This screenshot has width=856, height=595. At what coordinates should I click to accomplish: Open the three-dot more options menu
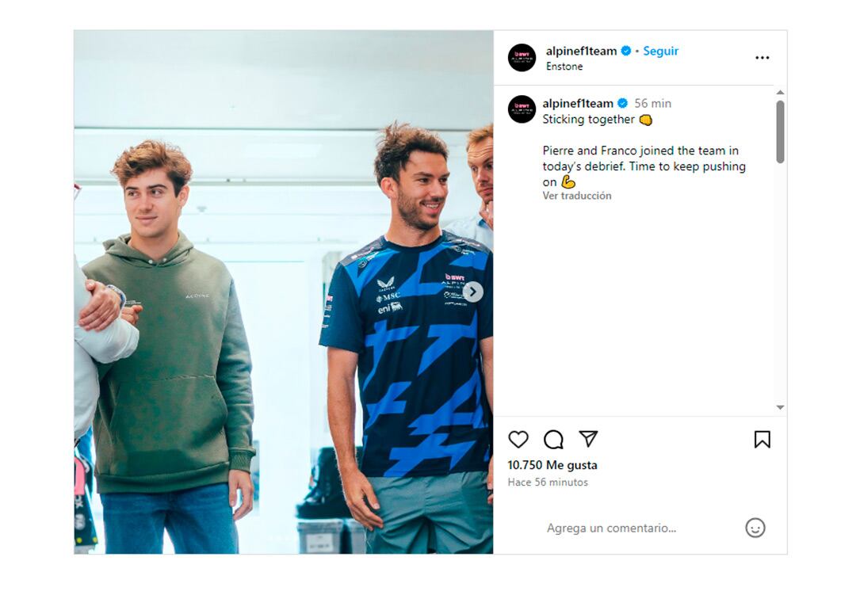(x=762, y=57)
